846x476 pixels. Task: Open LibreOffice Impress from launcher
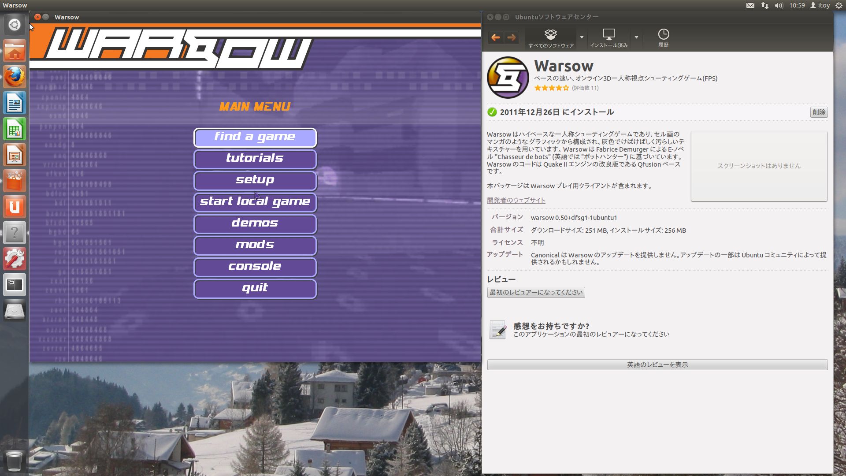(14, 155)
